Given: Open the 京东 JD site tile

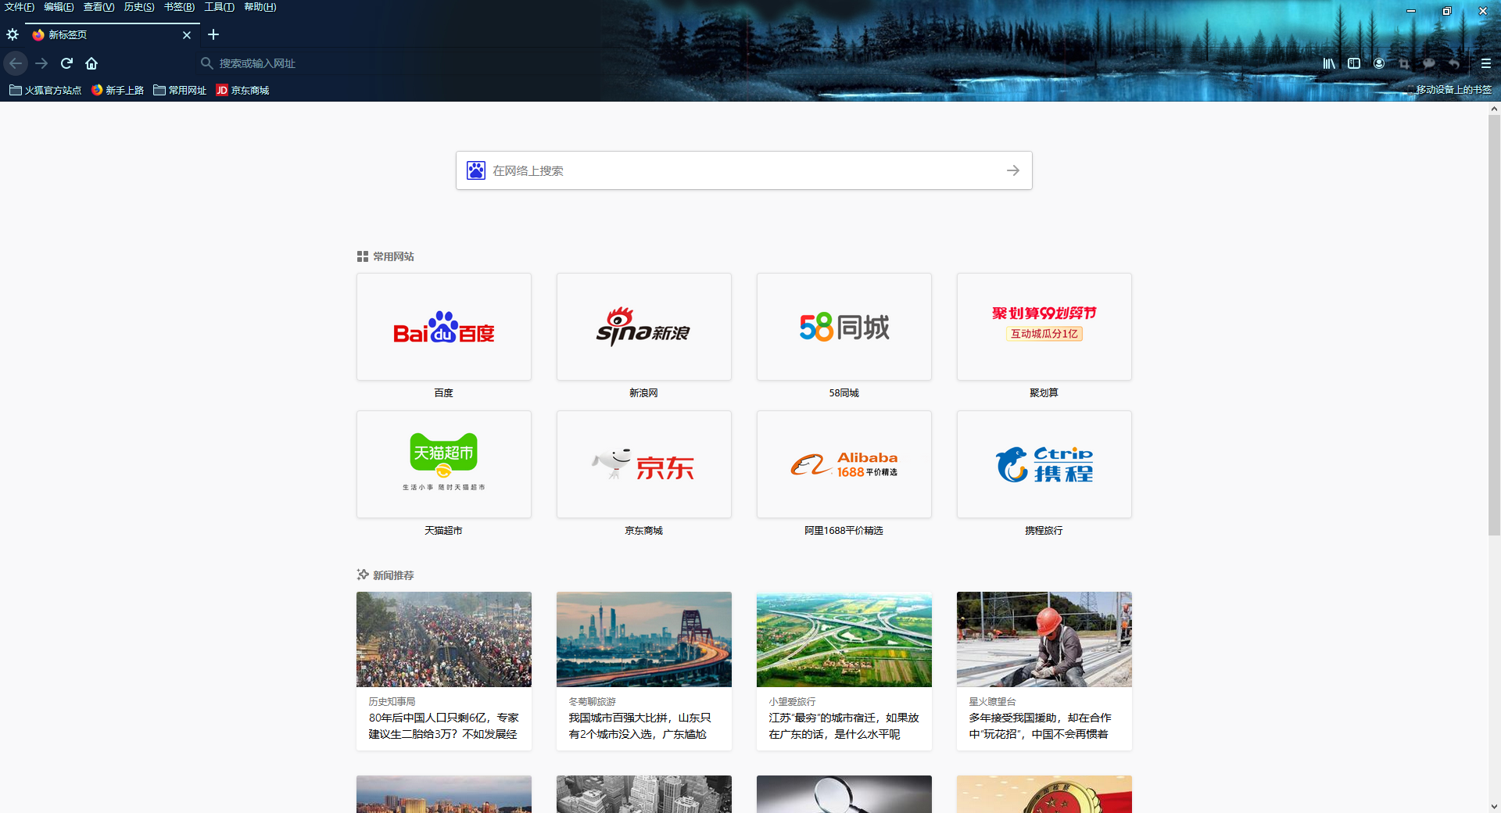Looking at the screenshot, I should pos(644,464).
